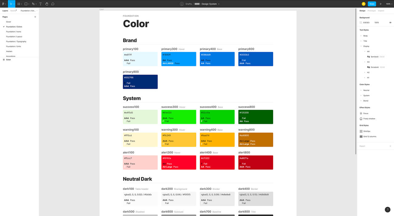Select the Comment tool
The height and width of the screenshot is (216, 394).
[x=53, y=4]
